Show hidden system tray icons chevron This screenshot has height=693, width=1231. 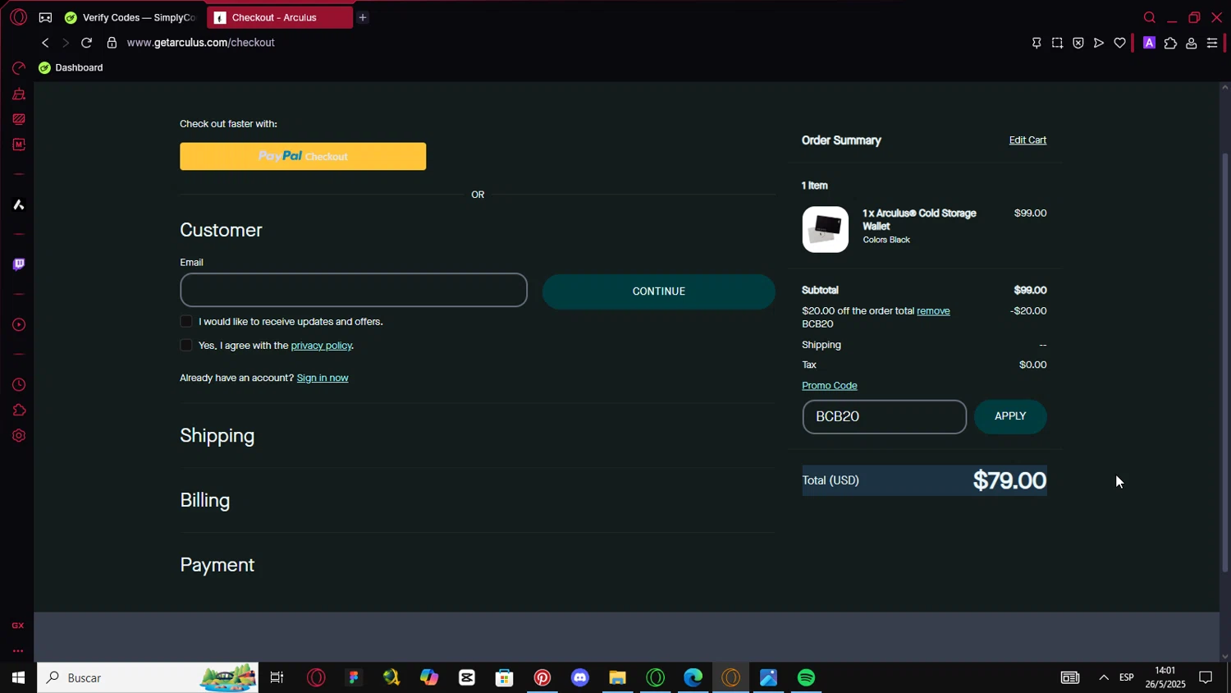1104,677
